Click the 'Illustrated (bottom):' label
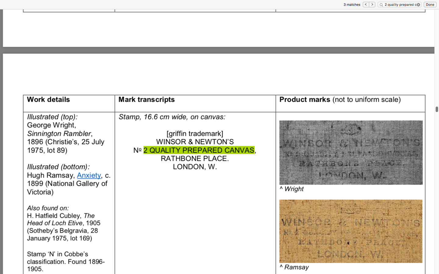Viewport: 439px width, 274px height. (58, 167)
